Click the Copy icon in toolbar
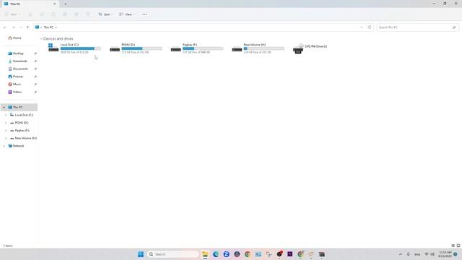Image resolution: width=462 pixels, height=260 pixels. [x=42, y=14]
